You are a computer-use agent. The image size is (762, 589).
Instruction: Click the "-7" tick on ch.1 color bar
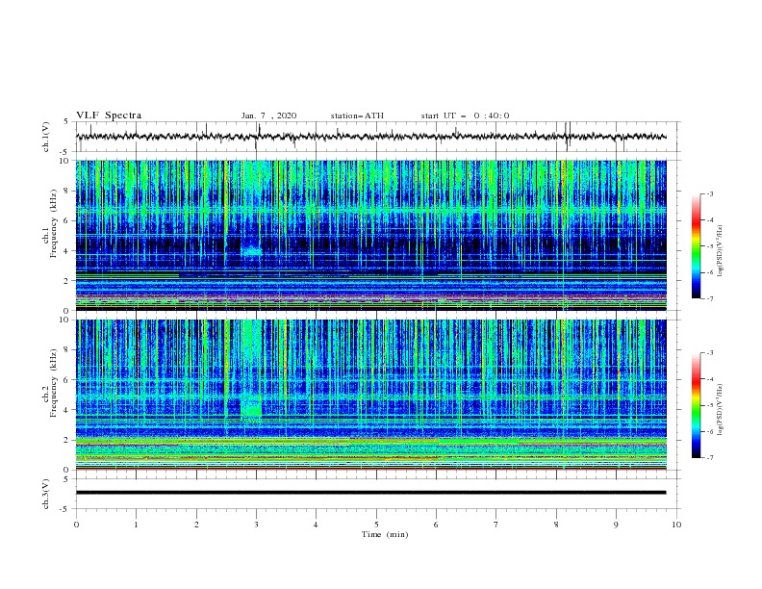point(710,298)
